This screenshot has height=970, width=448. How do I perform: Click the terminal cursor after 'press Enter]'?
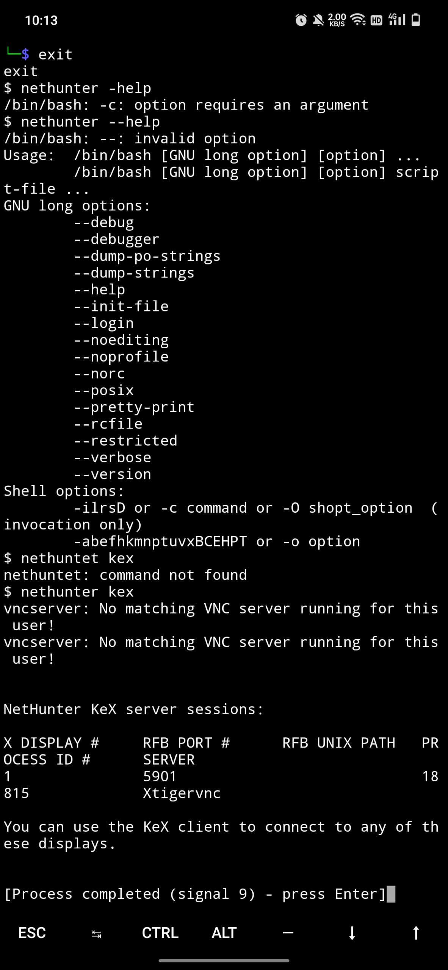(x=391, y=894)
